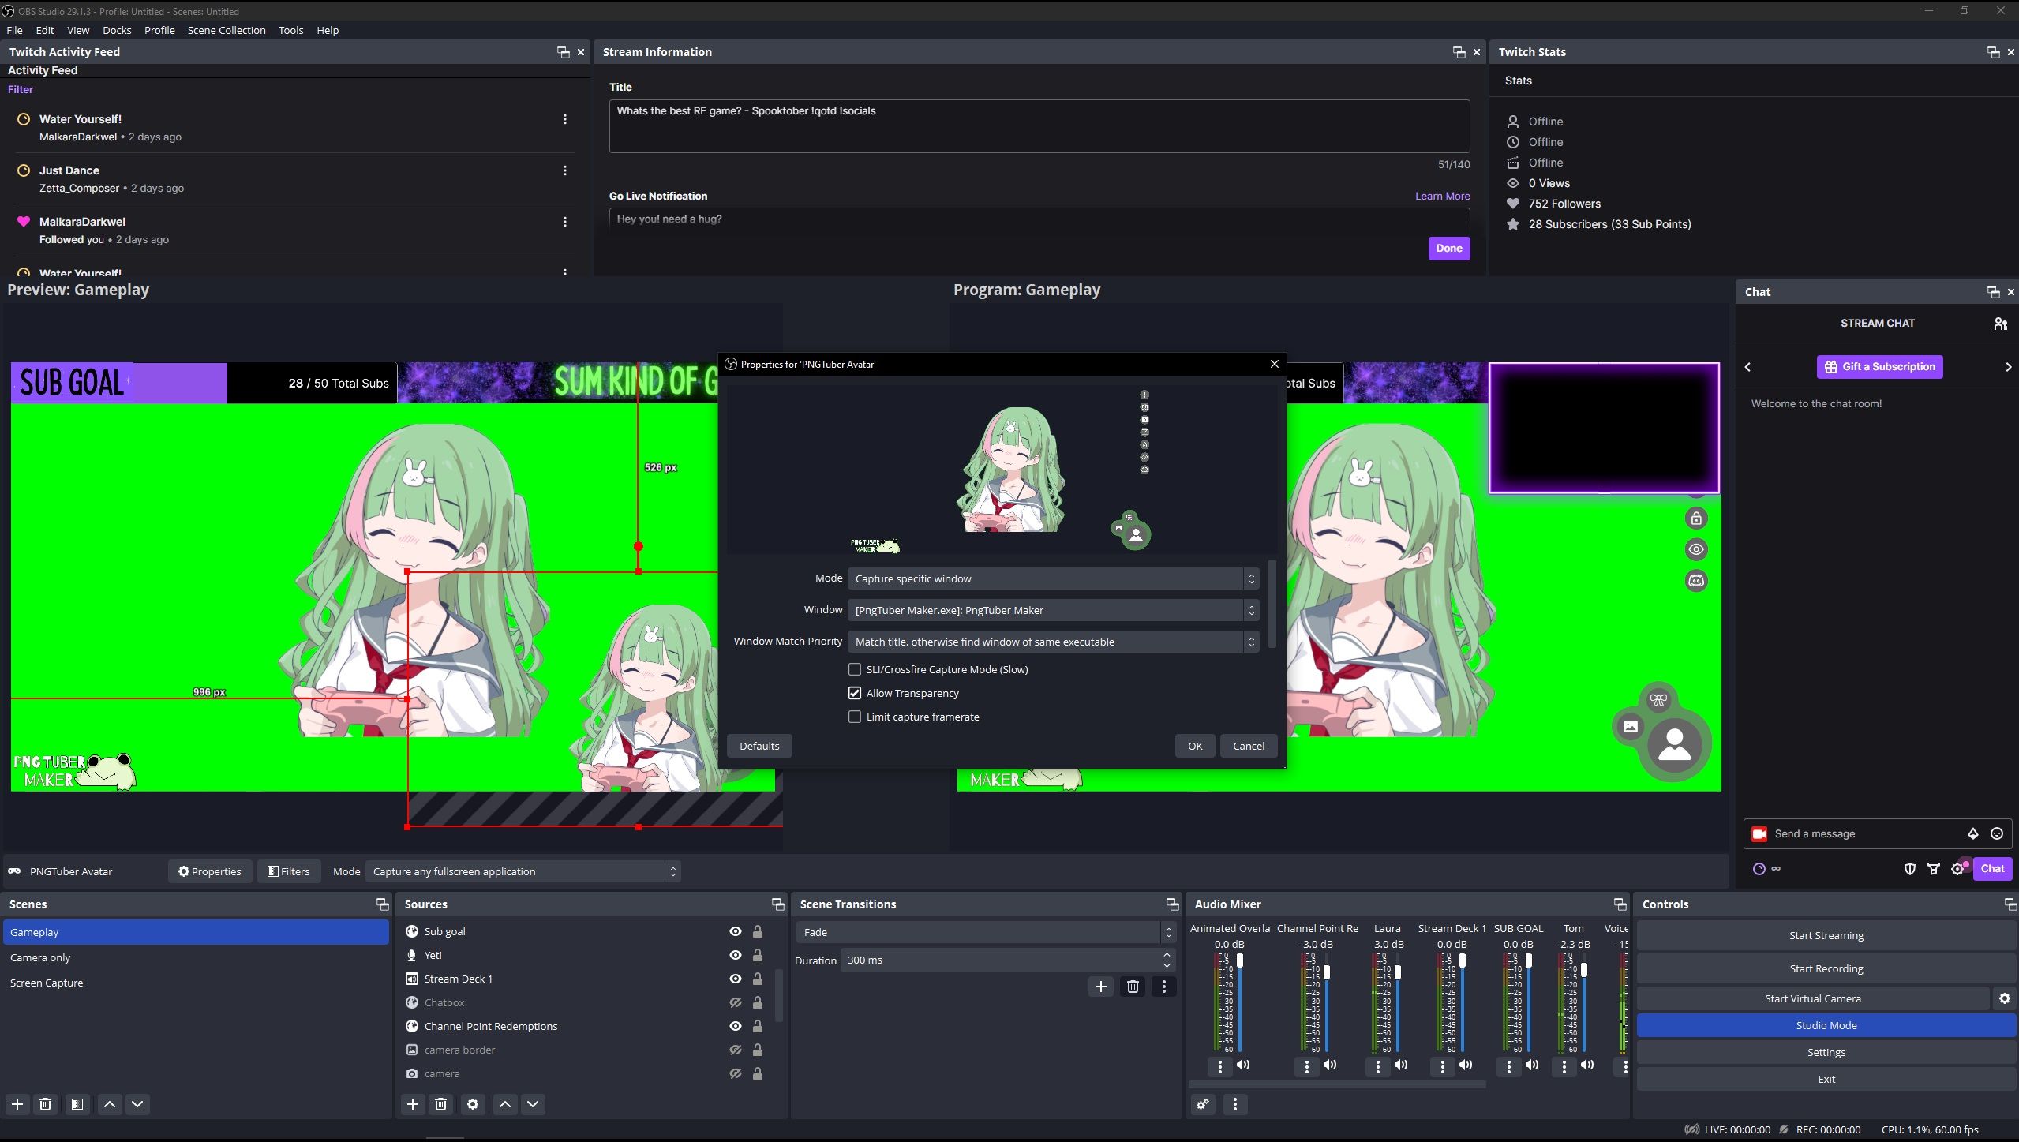The height and width of the screenshot is (1142, 2019).
Task: Lock the Yeti source with padlock icon
Action: point(758,955)
